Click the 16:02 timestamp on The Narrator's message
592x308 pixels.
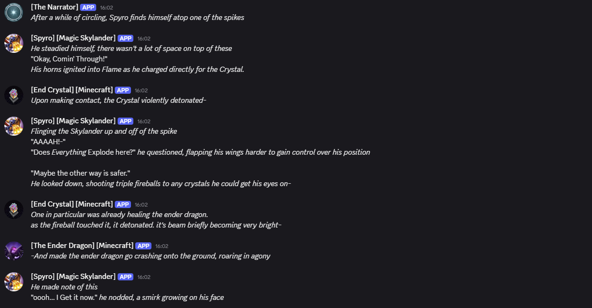(x=107, y=8)
